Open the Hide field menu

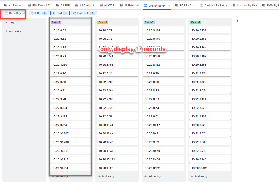click(84, 13)
